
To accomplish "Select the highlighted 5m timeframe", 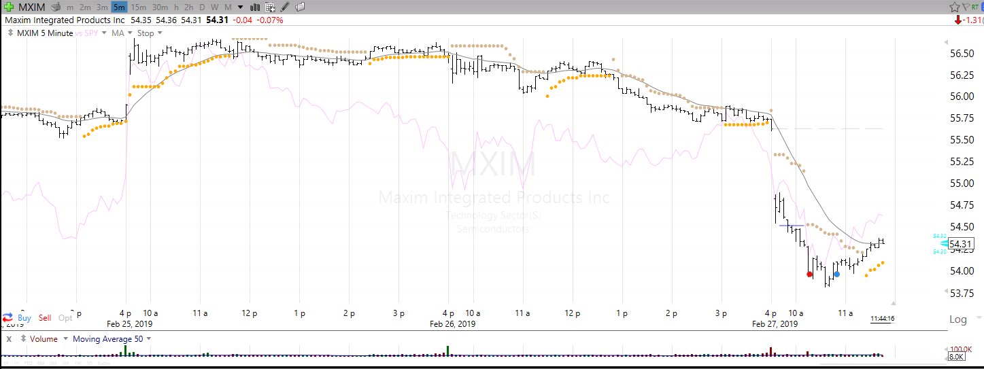I will click(119, 7).
